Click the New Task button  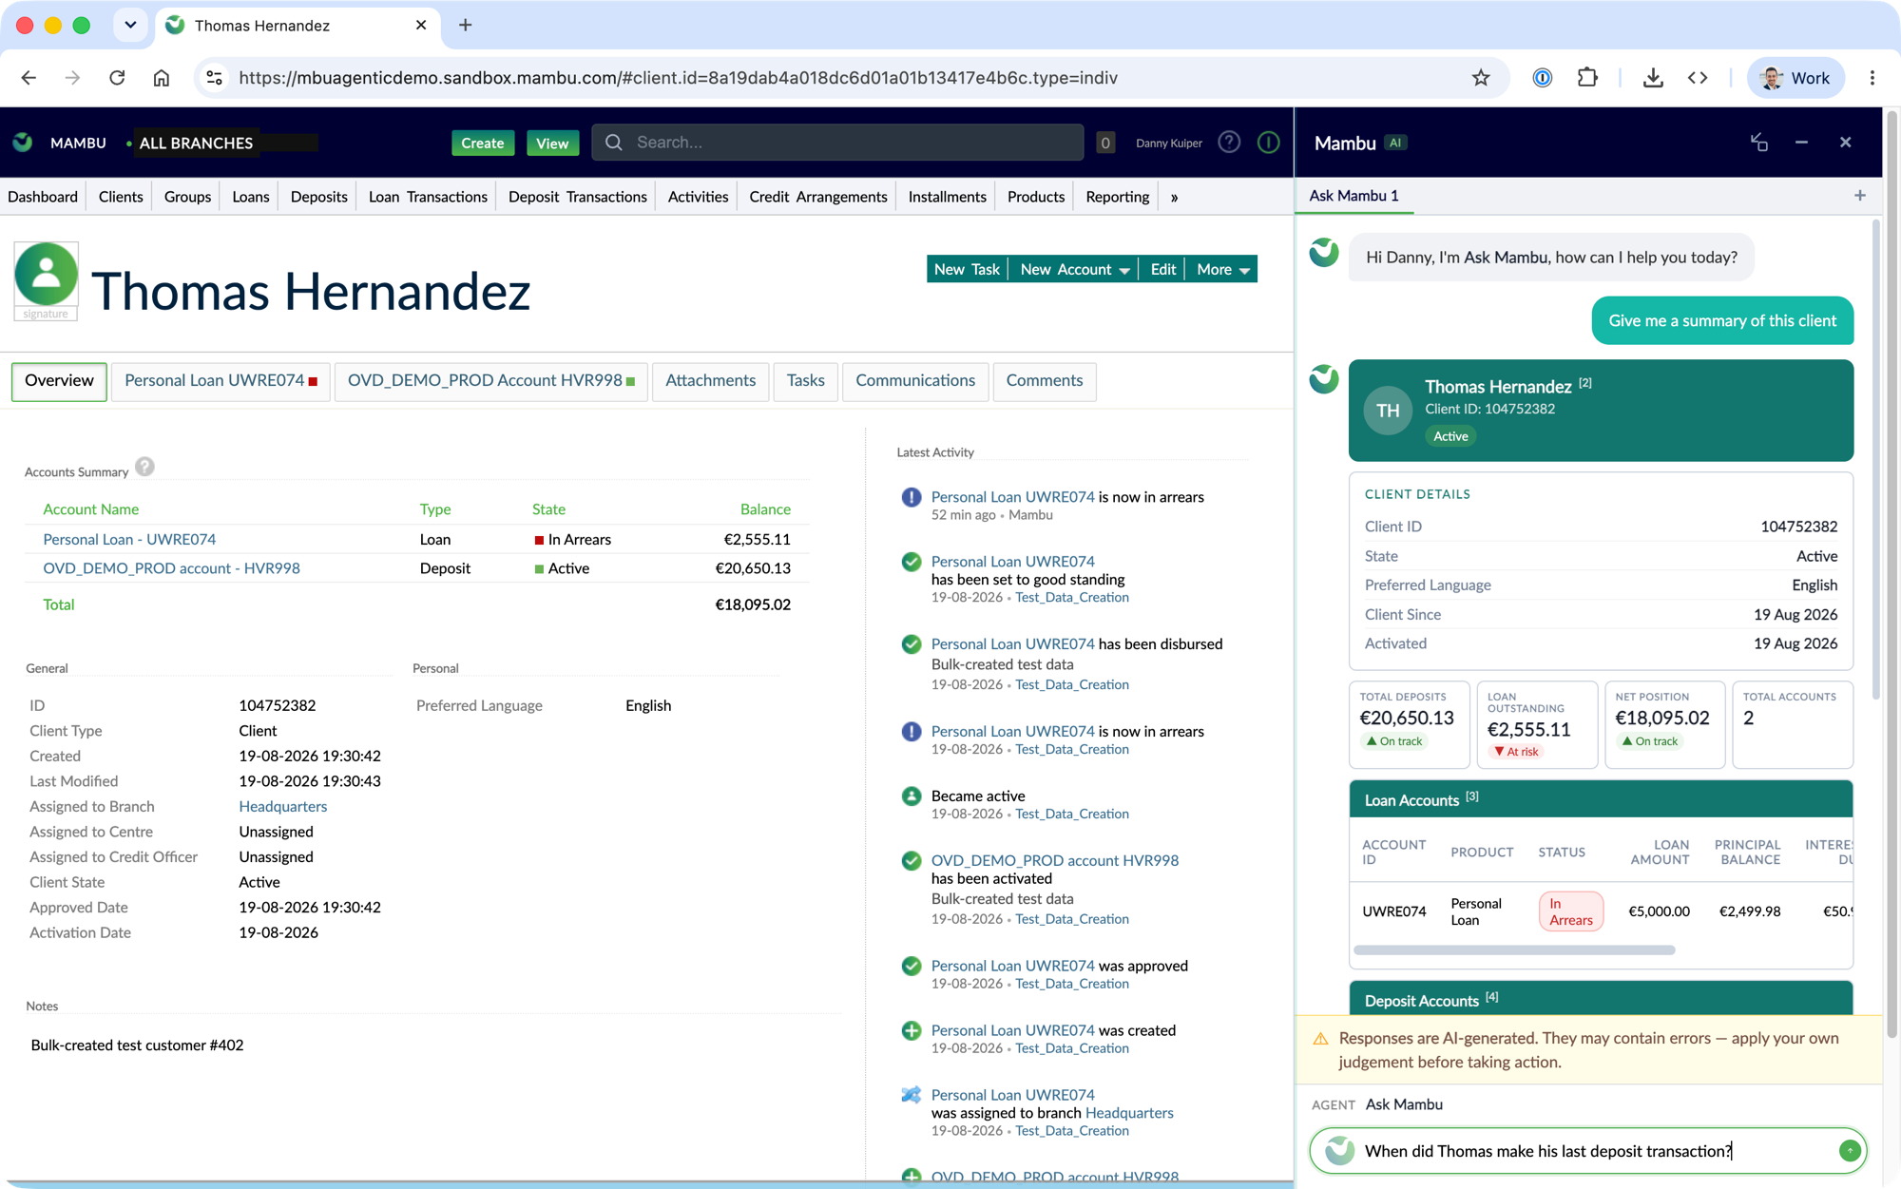point(967,269)
